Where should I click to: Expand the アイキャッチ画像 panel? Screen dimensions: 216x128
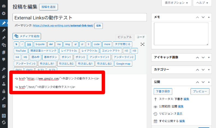tap(209, 57)
